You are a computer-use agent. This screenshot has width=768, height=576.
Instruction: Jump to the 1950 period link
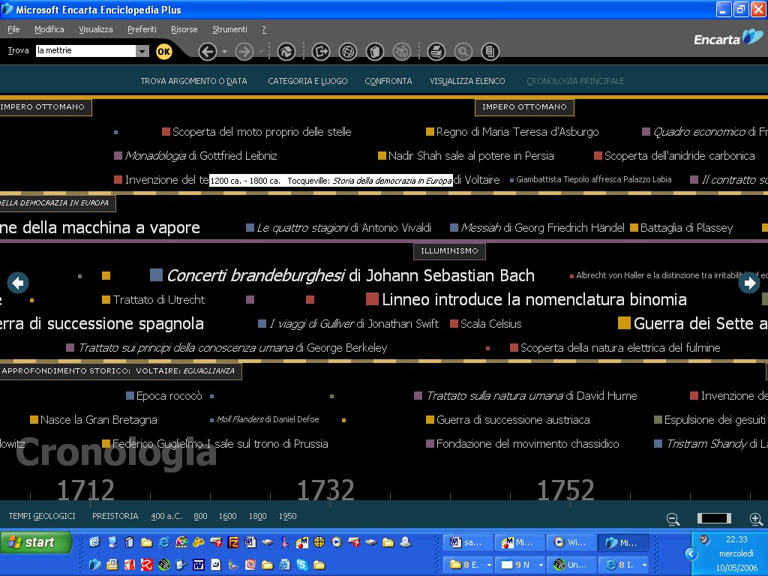(287, 516)
